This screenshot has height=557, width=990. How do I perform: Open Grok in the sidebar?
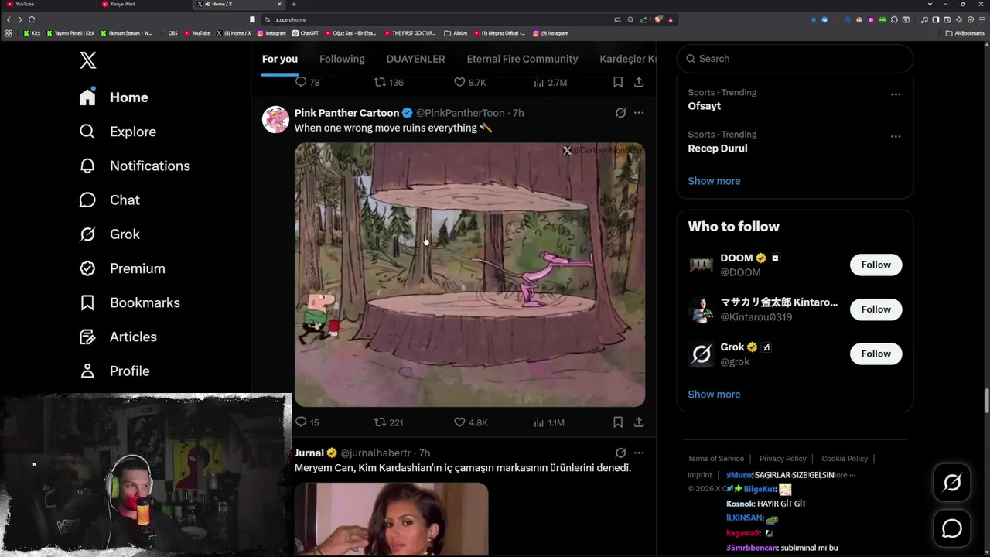tap(109, 234)
